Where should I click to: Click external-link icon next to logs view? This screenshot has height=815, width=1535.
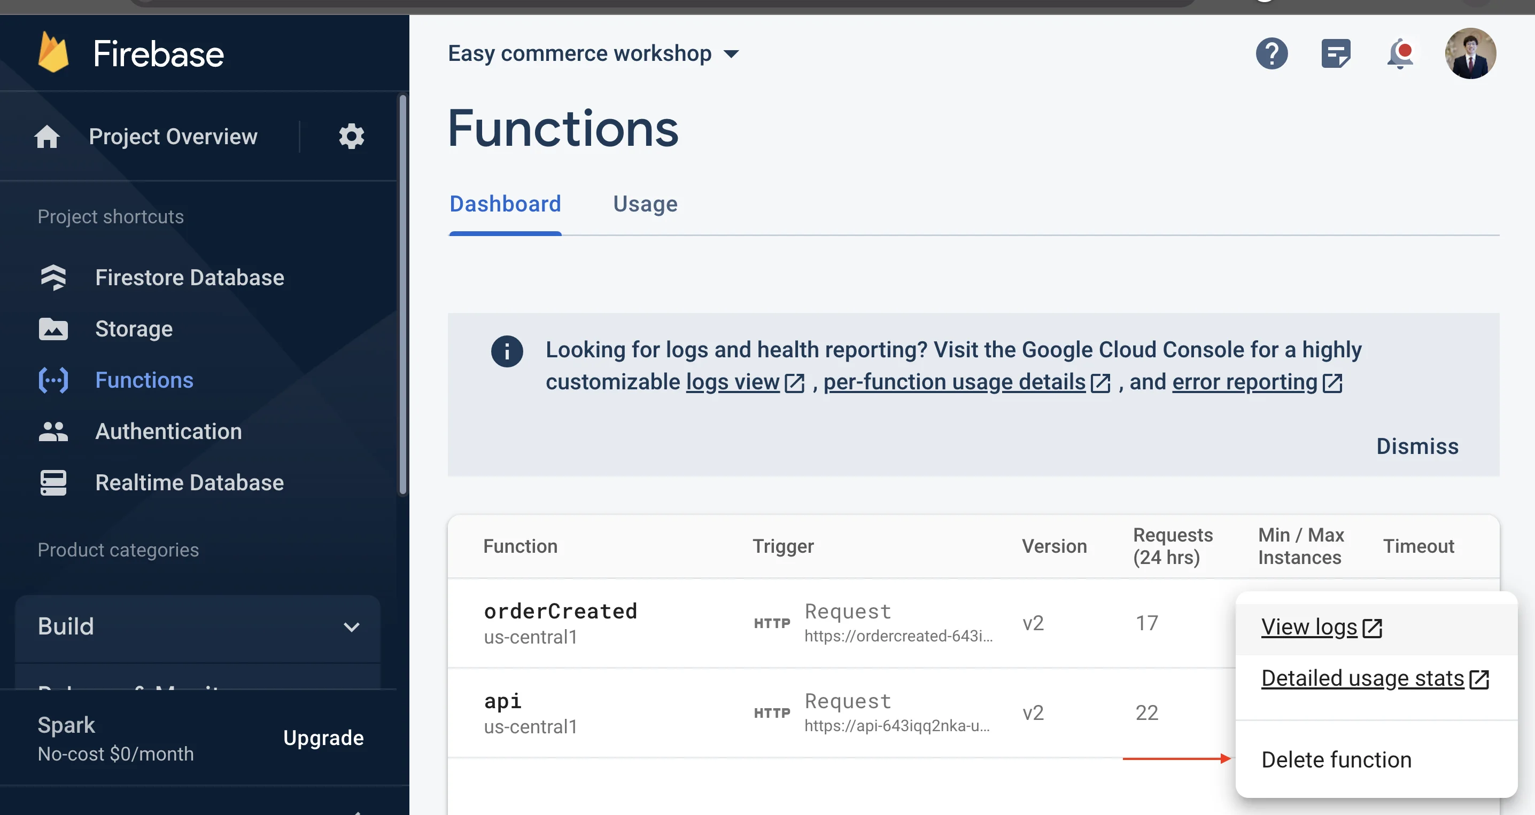(794, 383)
